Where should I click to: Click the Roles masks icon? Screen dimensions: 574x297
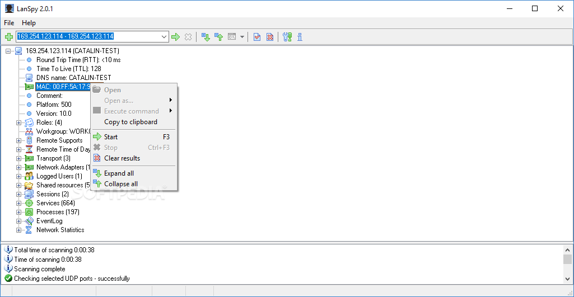(x=29, y=122)
